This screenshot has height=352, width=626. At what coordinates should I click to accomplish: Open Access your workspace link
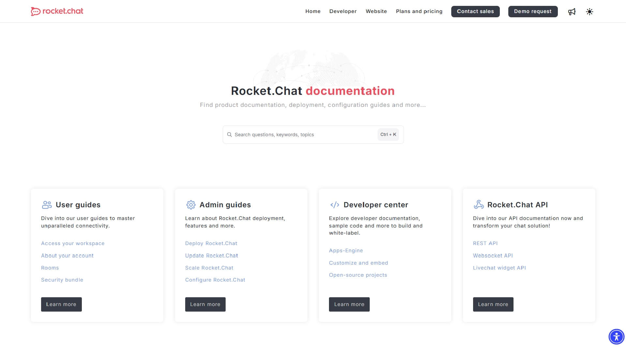73,243
